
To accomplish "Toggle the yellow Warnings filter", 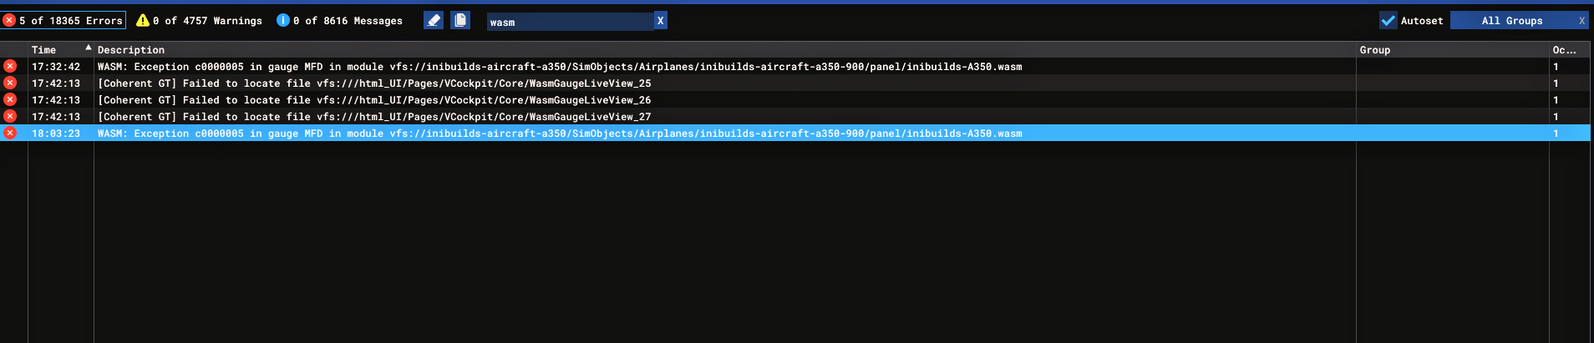I will [143, 20].
